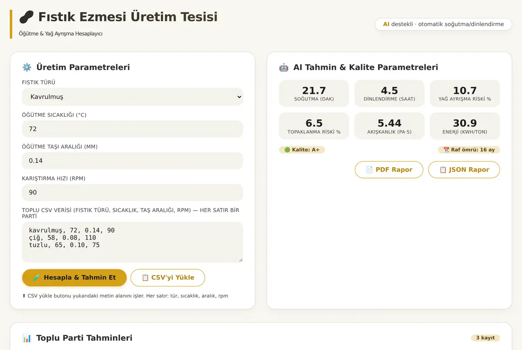Image resolution: width=522 pixels, height=350 pixels.
Task: Click the CSV'yi Yükle button
Action: pos(167,277)
